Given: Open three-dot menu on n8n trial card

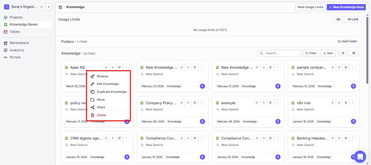Looking at the screenshot, I should tap(352, 103).
